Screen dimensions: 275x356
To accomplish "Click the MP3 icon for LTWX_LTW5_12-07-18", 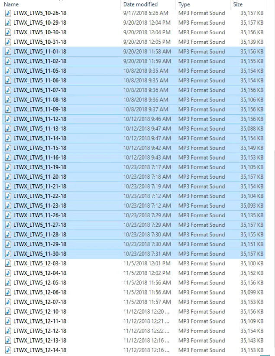I will pyautogui.click(x=8, y=302).
